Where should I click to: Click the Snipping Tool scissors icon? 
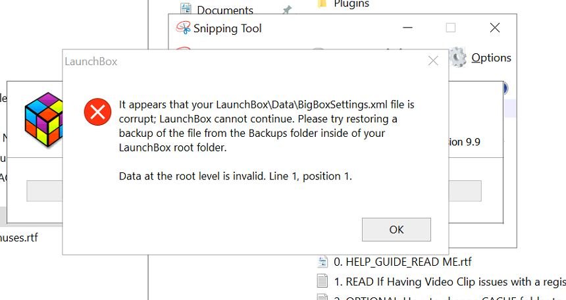click(182, 28)
